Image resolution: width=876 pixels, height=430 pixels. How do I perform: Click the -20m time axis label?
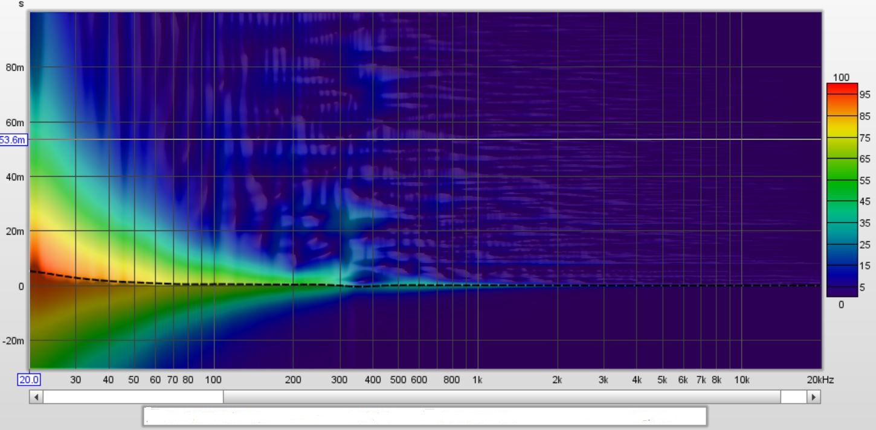point(13,341)
